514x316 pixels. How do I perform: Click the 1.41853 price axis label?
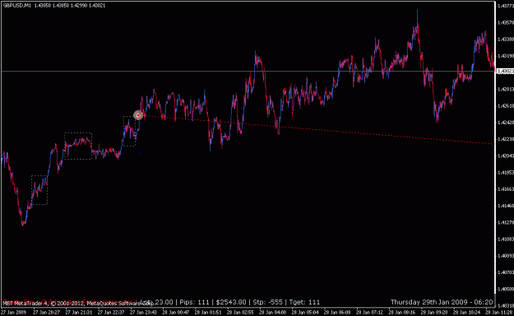505,172
